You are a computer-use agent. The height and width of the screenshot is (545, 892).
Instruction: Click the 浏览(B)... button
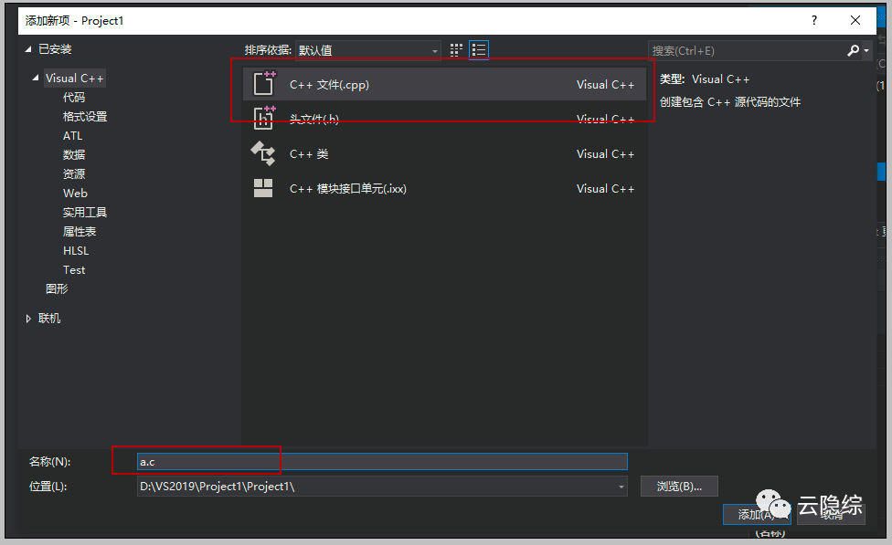click(x=679, y=487)
